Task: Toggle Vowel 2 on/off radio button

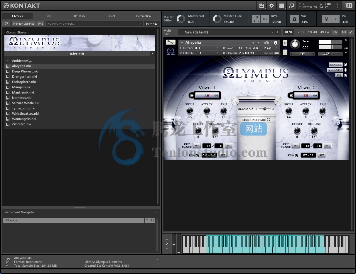Action: pos(291,95)
